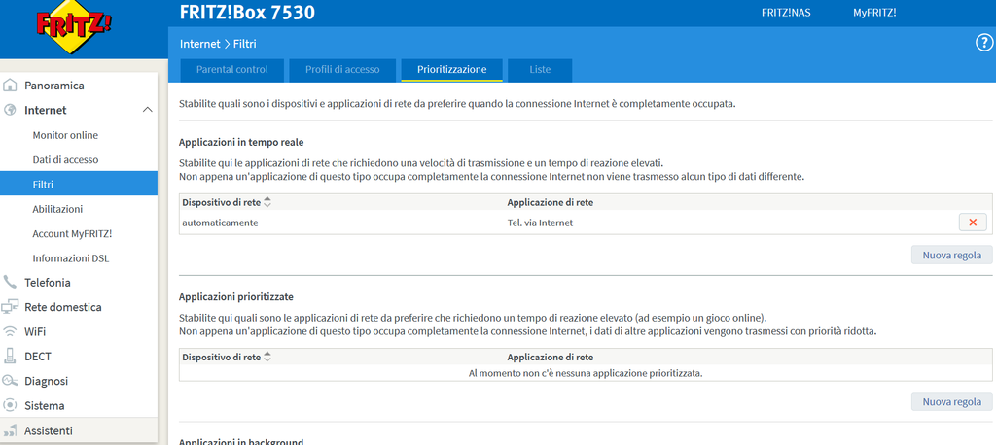Add Nuova regola for prioritized applications
The width and height of the screenshot is (996, 445).
(x=951, y=401)
